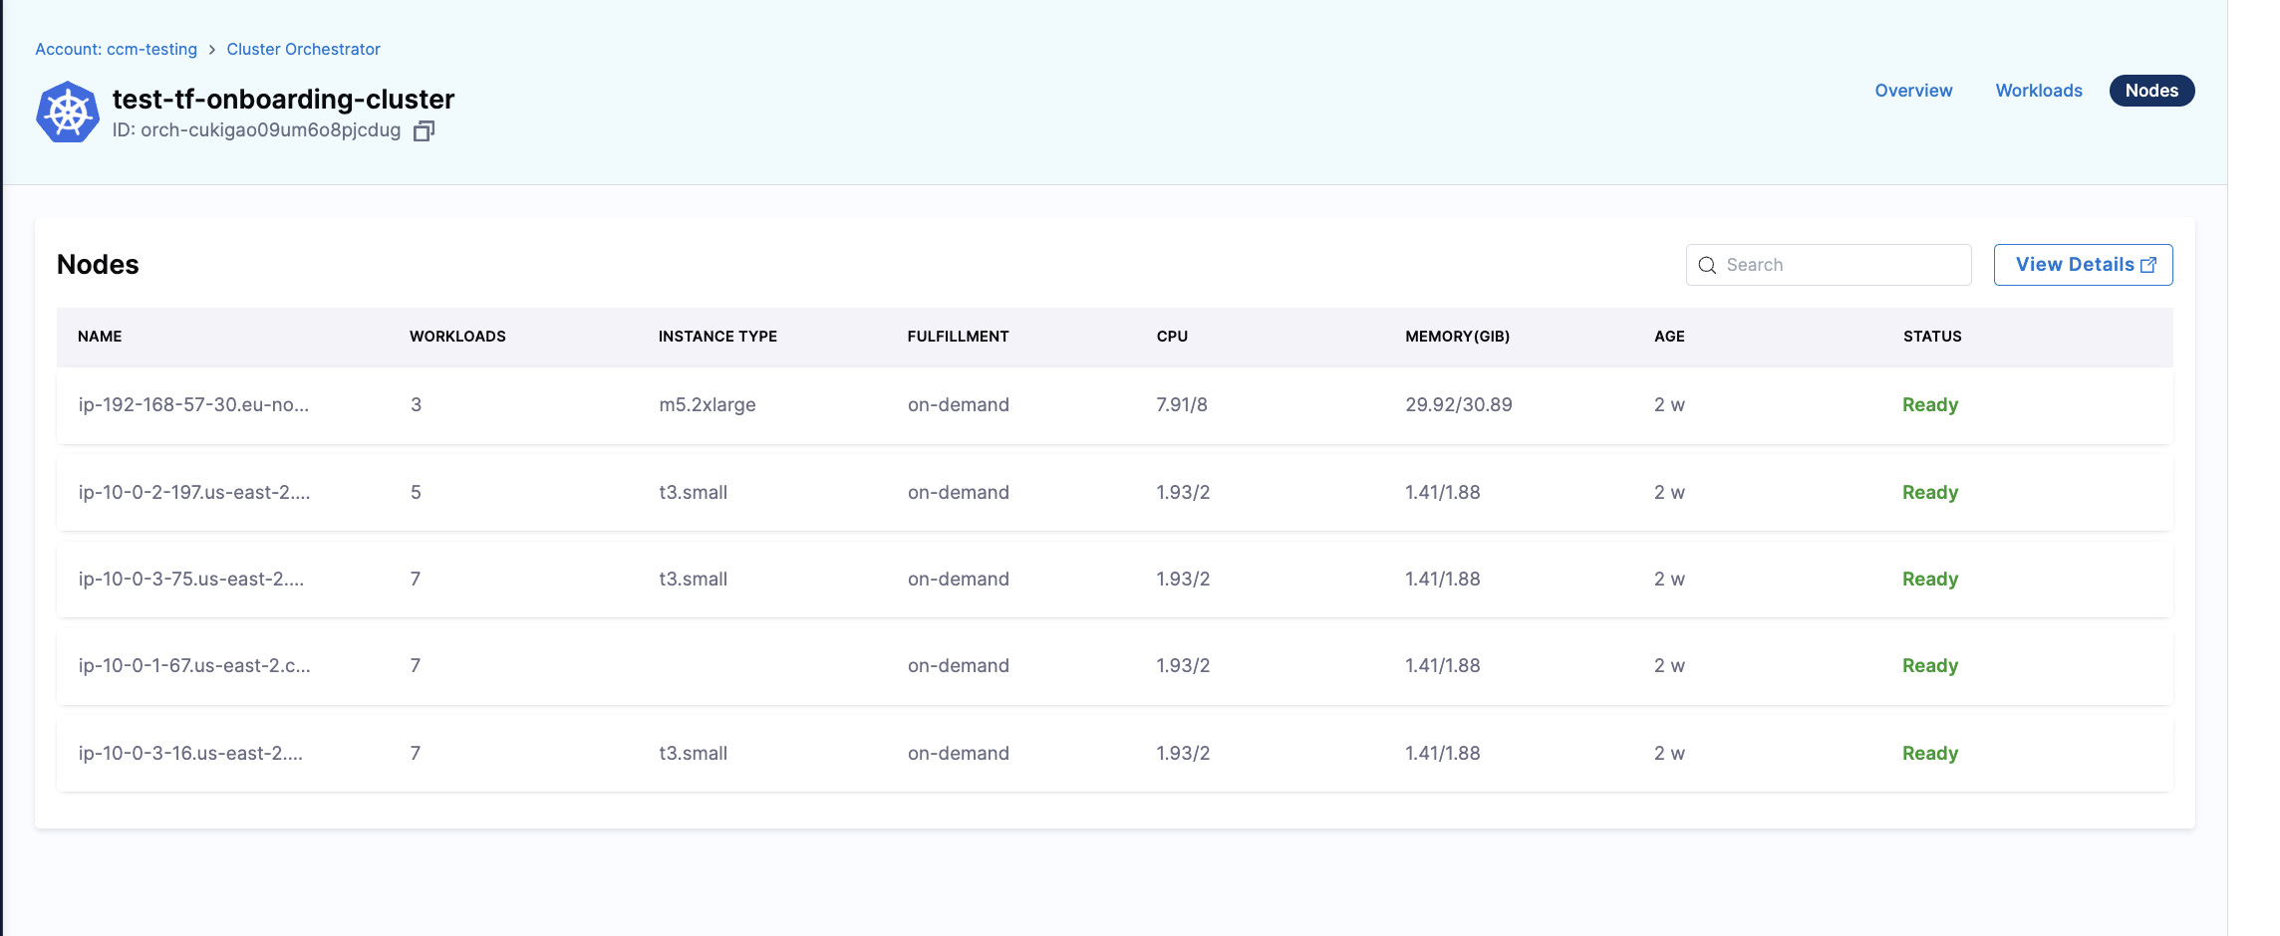
Task: Select node ip-10-0-3-75.us-east-2 row
Action: click(191, 580)
